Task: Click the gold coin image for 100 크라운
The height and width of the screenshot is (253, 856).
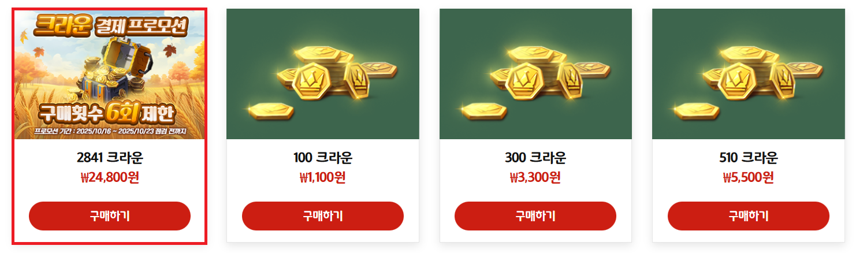Action: 322,74
